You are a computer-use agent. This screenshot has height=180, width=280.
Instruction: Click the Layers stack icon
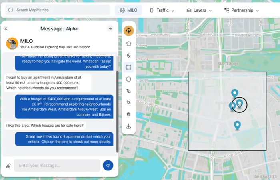click(x=189, y=10)
